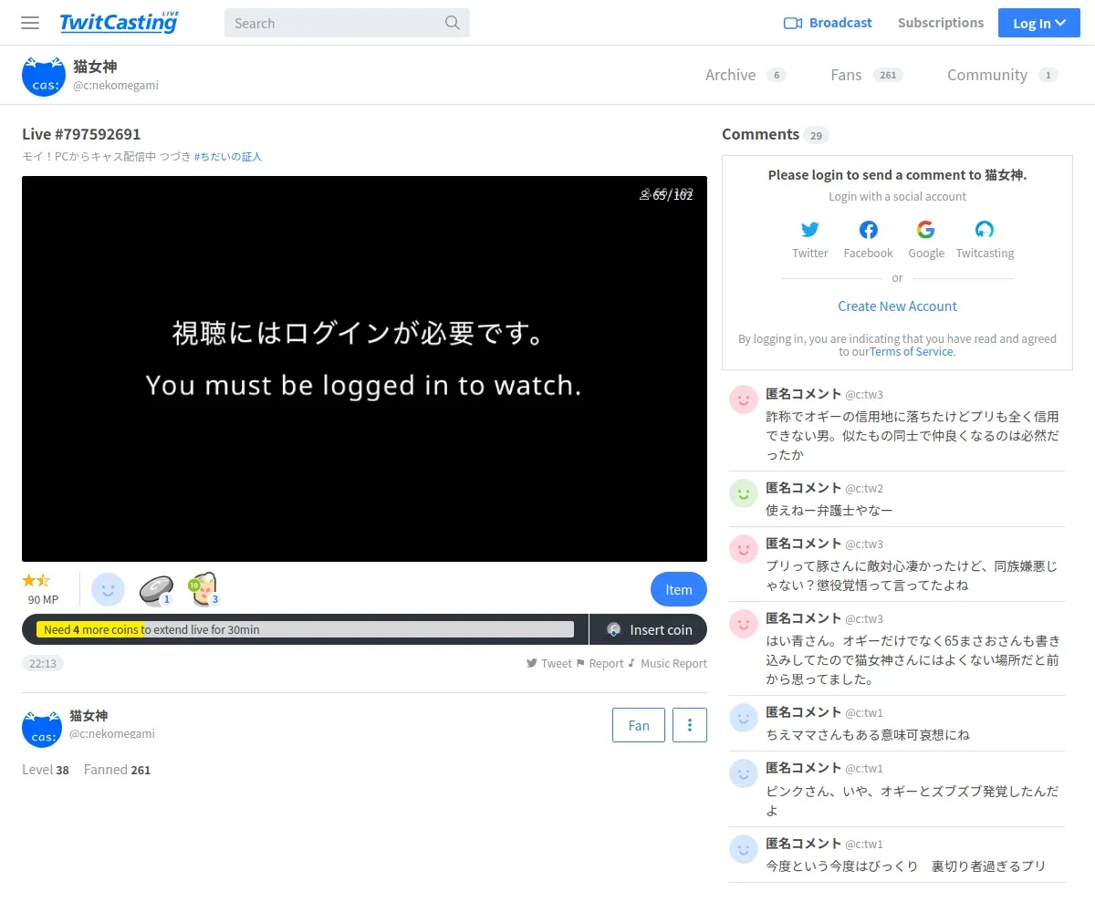
Task: Open the Fans tab
Action: pyautogui.click(x=866, y=75)
